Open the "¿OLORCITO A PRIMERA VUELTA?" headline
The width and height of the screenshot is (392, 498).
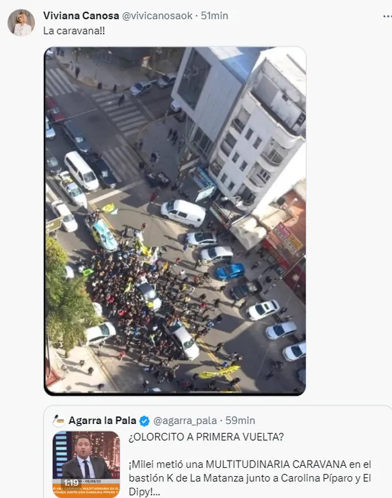coord(206,437)
